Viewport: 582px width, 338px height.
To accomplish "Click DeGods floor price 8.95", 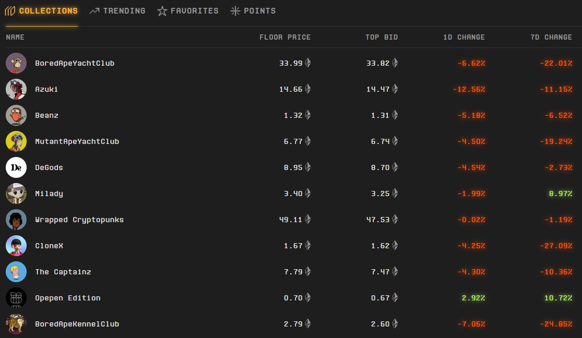I will point(293,167).
